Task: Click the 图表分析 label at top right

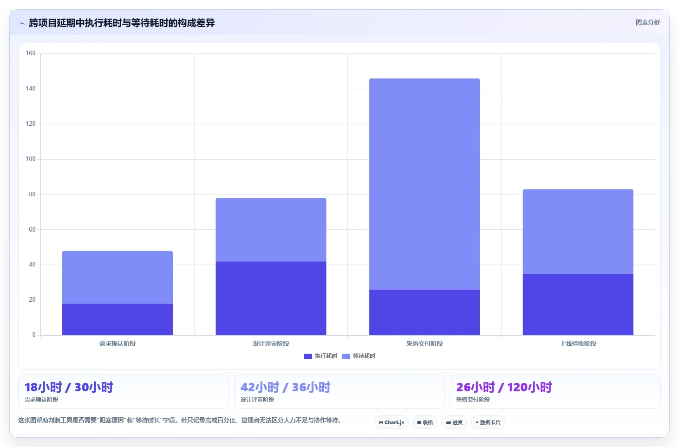Action: [647, 22]
